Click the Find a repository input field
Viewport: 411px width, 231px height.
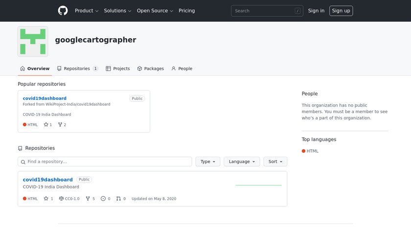click(x=105, y=162)
